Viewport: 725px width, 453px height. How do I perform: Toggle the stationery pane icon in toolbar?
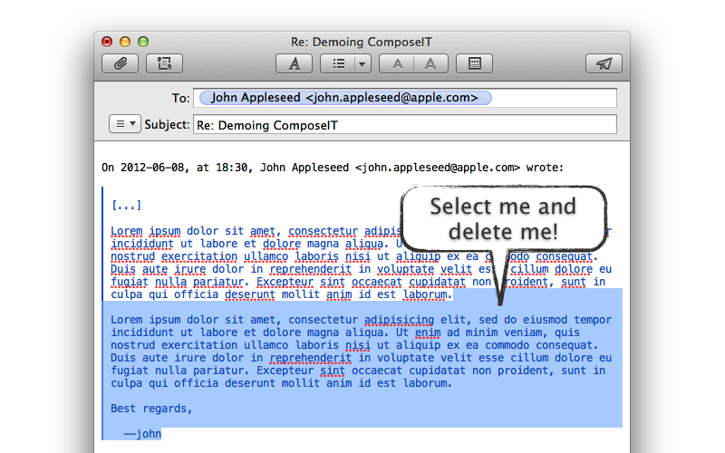pos(474,63)
